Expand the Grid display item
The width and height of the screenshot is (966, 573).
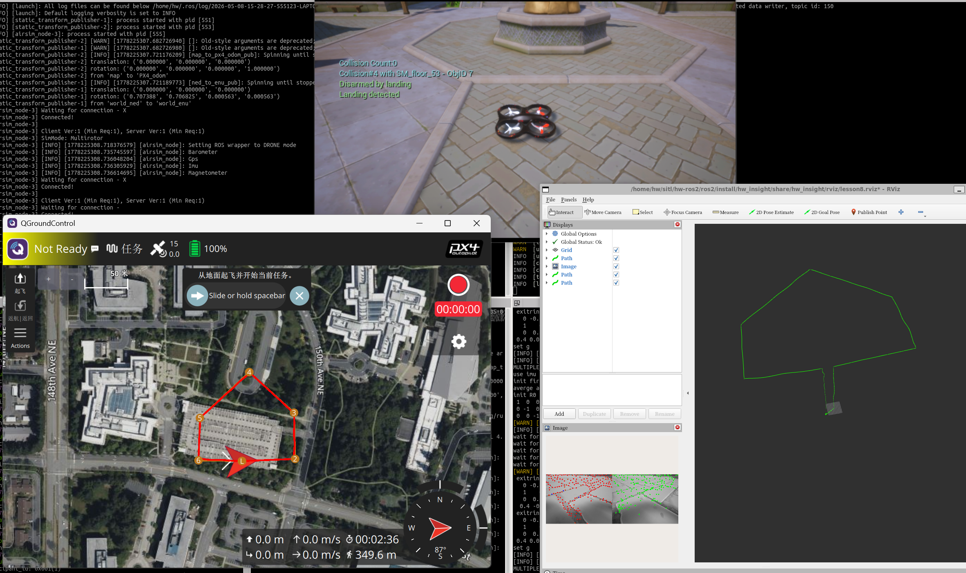[x=547, y=250]
